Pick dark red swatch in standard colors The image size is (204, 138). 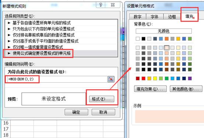[x=138, y=79]
